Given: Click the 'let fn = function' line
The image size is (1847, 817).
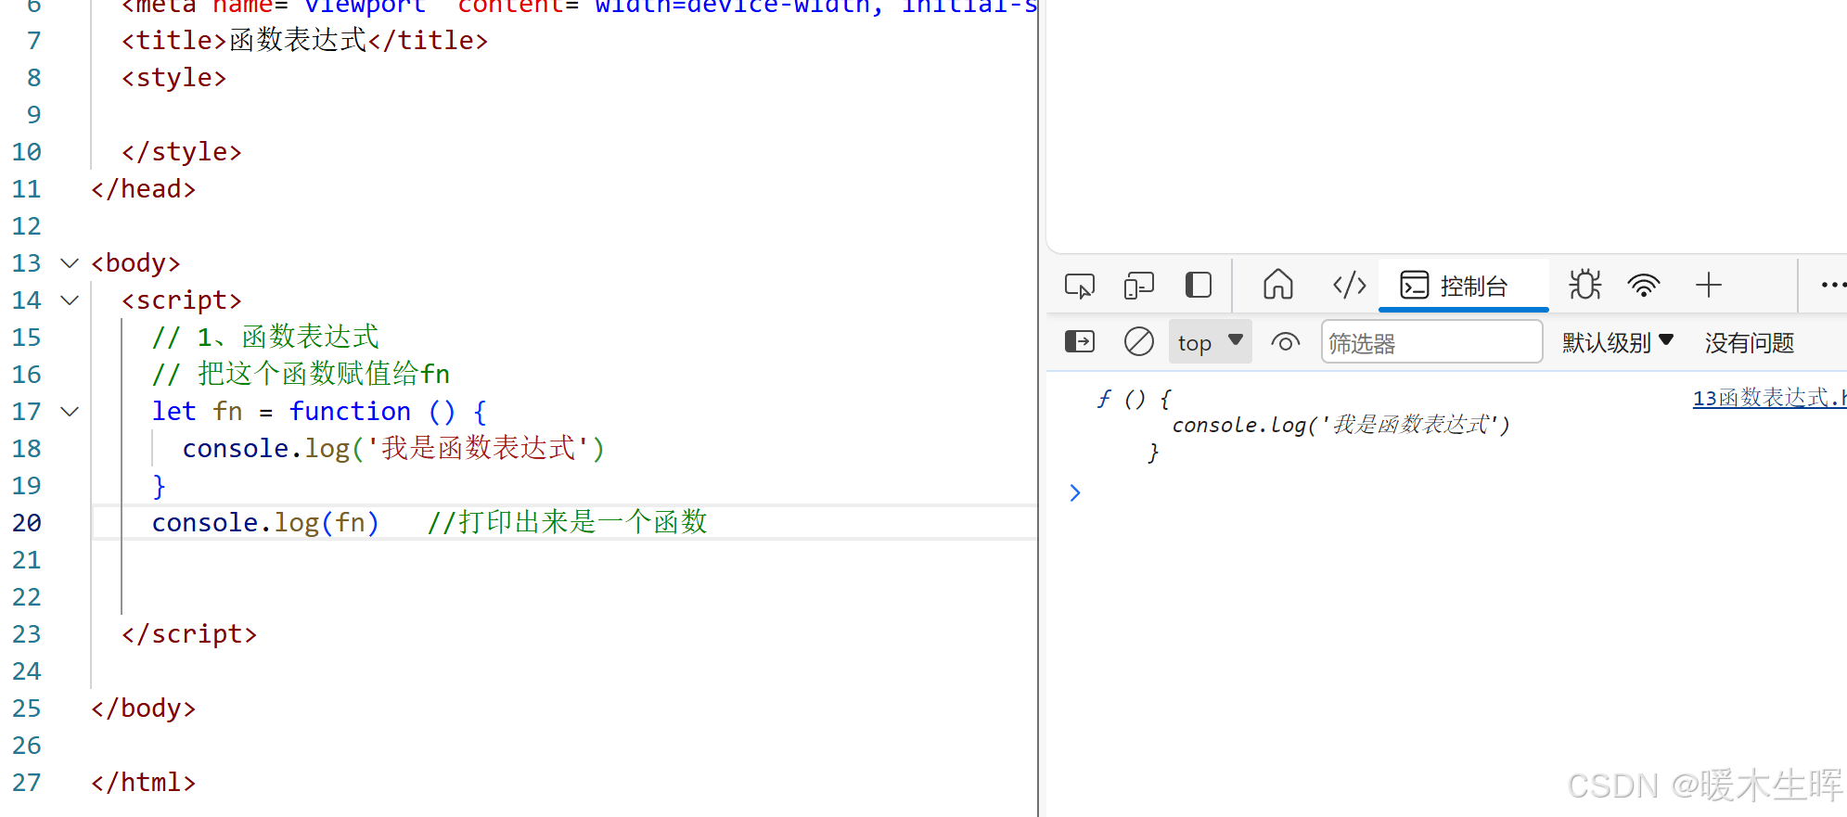Looking at the screenshot, I should tap(319, 412).
